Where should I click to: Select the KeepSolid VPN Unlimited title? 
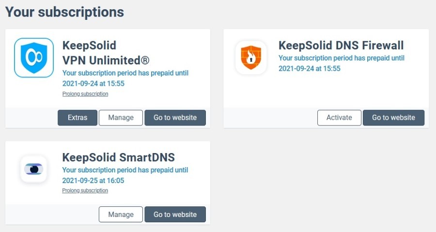point(106,53)
